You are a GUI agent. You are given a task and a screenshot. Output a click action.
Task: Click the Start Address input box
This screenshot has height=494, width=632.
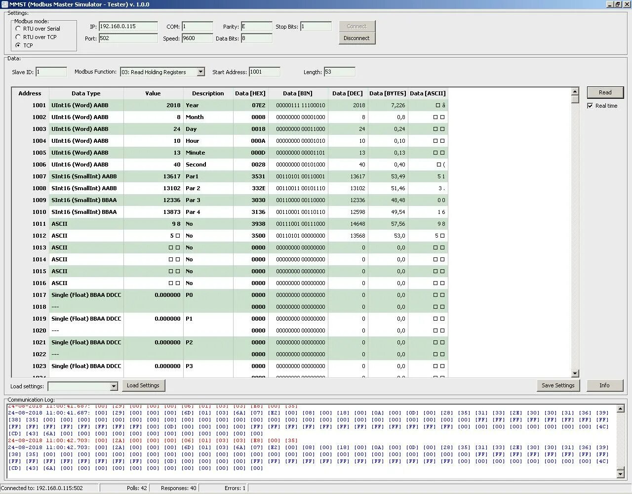(264, 72)
